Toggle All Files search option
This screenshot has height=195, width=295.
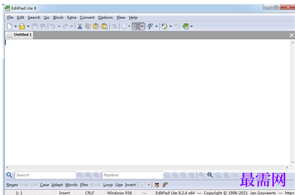[x=84, y=185]
